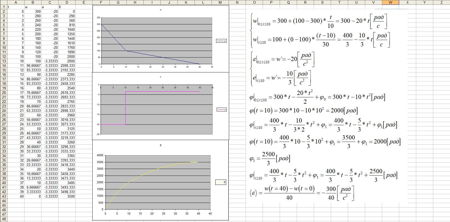Select the cell containing 3173,333
The width and height of the screenshot is (450, 222).
pos(67,133)
